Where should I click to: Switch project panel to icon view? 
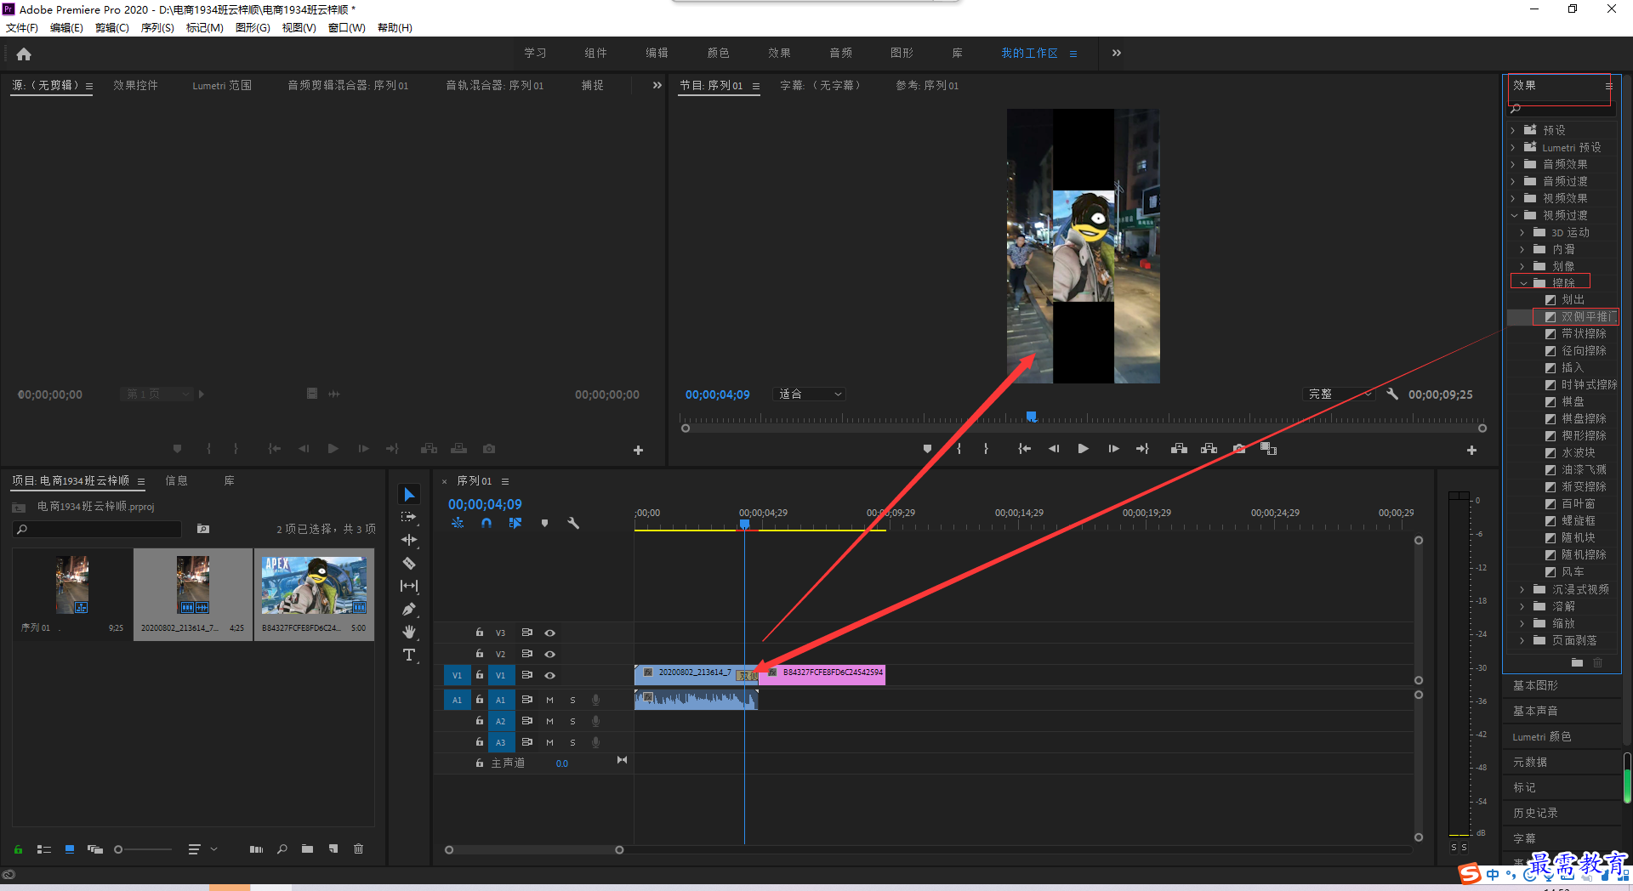(x=70, y=848)
